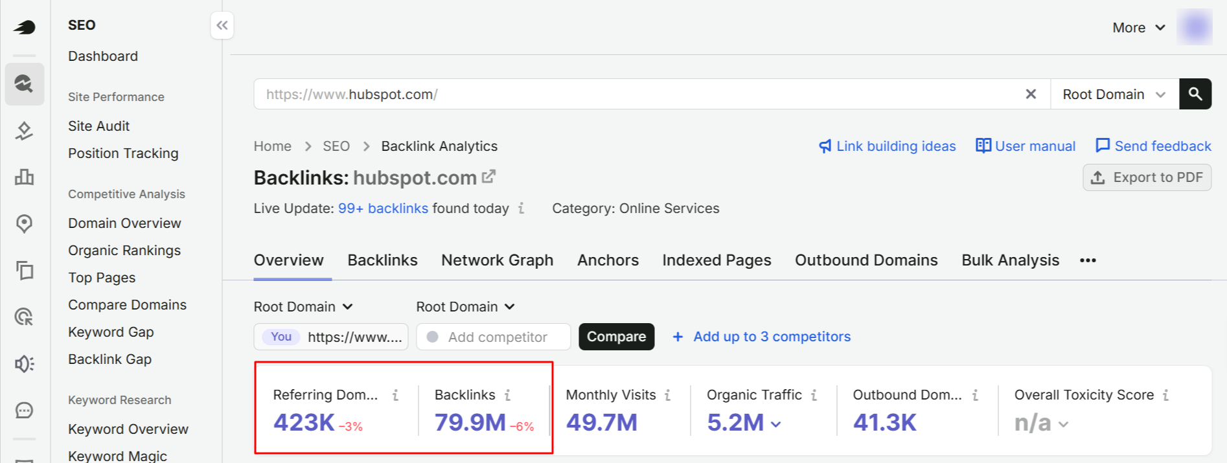The image size is (1227, 463).
Task: Open the chat bubble rail icon
Action: coord(25,411)
